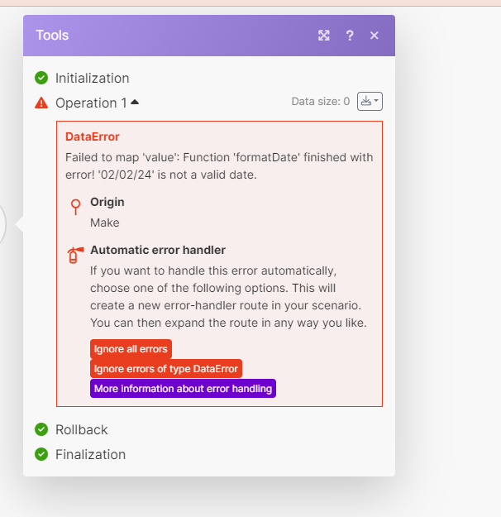Click the green check beside Initialization
This screenshot has width=501, height=517.
(x=41, y=78)
